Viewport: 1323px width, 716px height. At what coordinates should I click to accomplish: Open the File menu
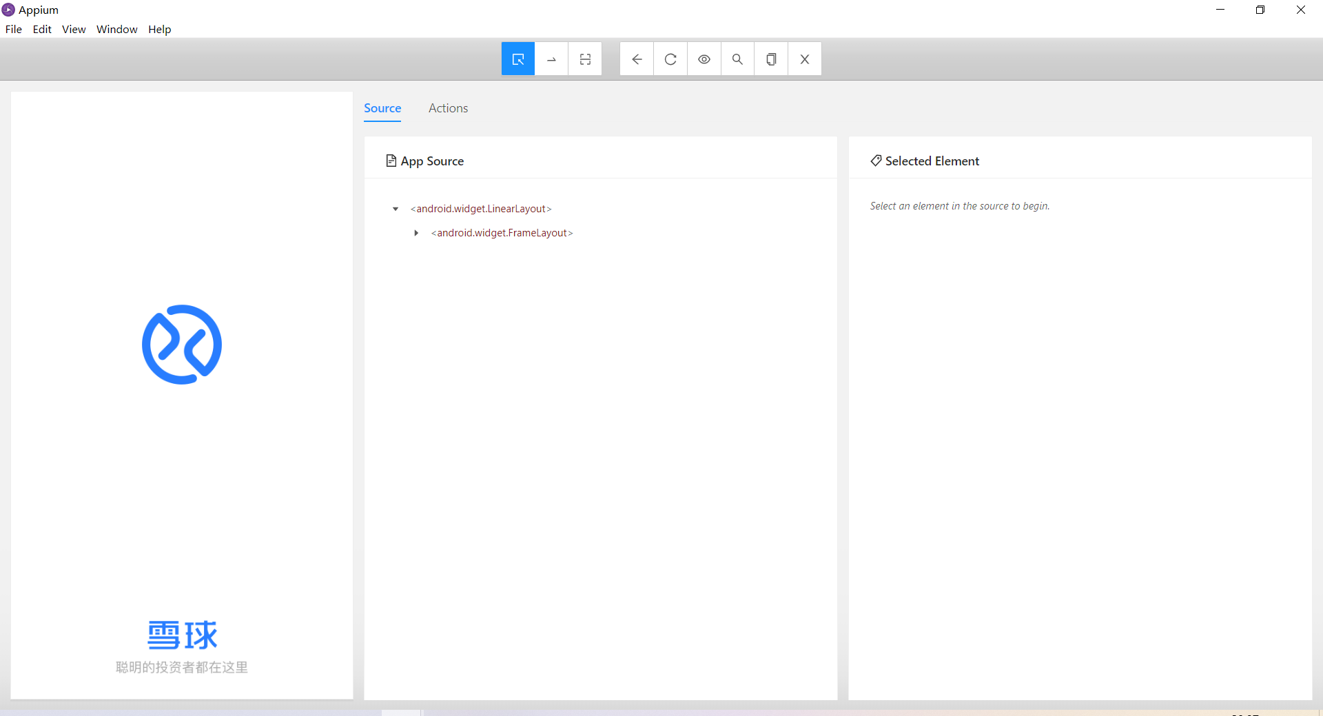tap(14, 29)
